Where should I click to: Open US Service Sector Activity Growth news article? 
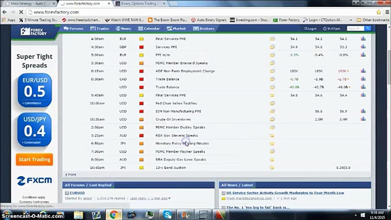tap(285, 193)
